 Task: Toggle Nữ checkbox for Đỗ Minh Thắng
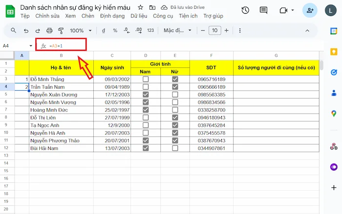[175, 79]
